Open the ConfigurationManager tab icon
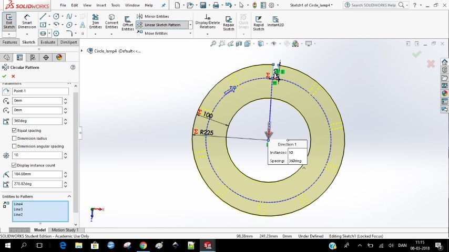 pos(33,58)
